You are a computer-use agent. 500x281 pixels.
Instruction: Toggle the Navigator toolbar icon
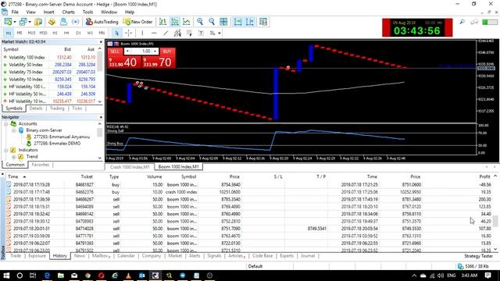63,22
